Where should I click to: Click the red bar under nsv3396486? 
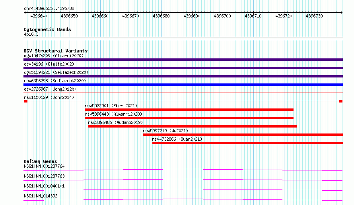[193, 126]
